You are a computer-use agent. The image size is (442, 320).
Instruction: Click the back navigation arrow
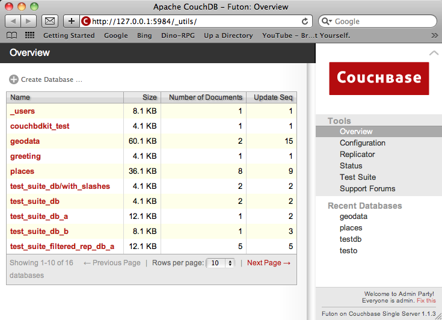tap(13, 21)
